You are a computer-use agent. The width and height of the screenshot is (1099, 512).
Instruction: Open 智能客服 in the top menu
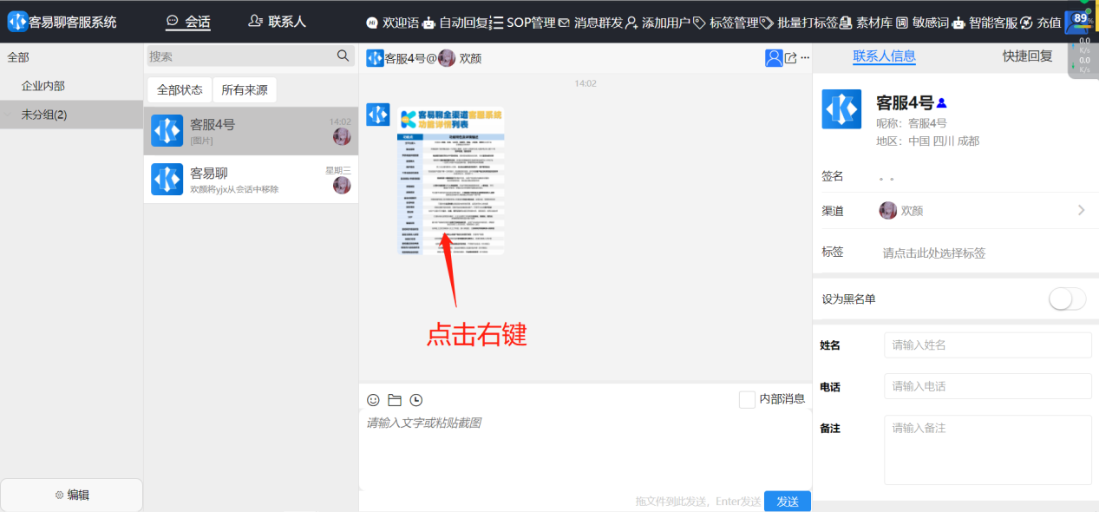click(985, 23)
